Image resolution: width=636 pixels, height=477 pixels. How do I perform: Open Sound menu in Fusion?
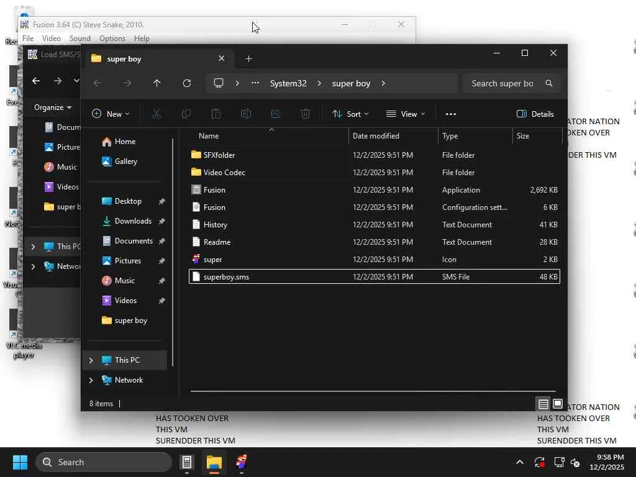80,39
